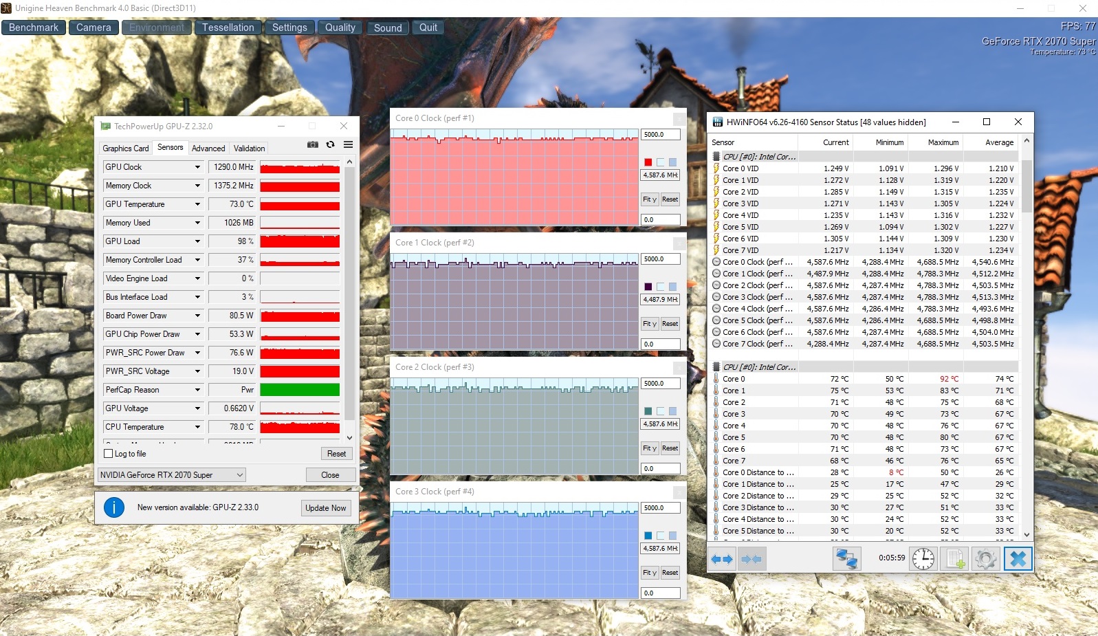Click the Core 7 Clock row clock icon
1098x636 pixels.
click(716, 344)
